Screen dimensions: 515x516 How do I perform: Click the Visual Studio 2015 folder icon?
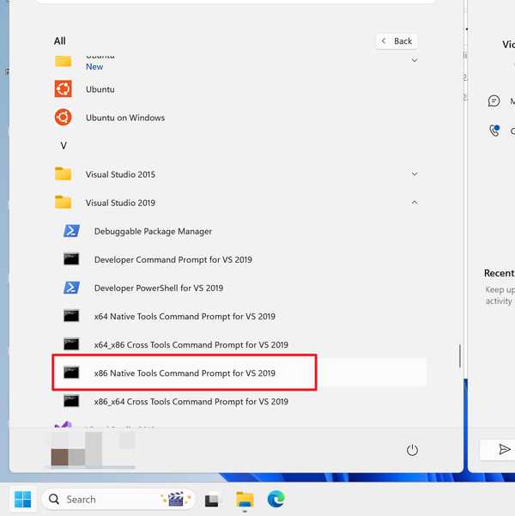63,173
